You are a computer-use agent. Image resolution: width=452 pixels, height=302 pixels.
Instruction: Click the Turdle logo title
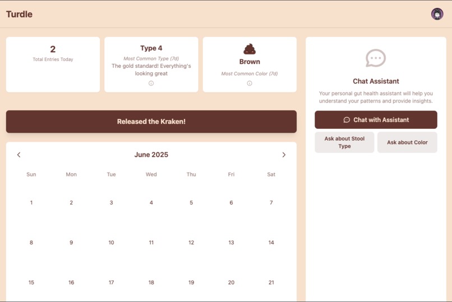pyautogui.click(x=19, y=14)
